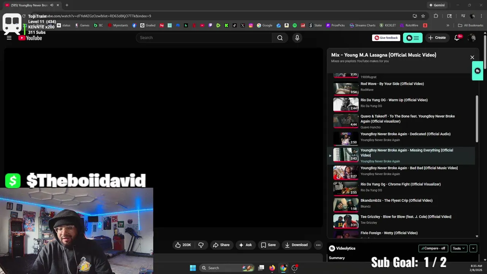The height and width of the screenshot is (274, 487).
Task: Open a new browser tab
Action: (x=67, y=5)
